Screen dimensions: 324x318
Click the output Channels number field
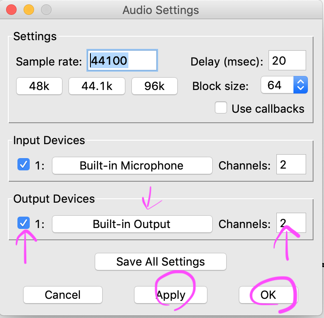click(x=291, y=223)
